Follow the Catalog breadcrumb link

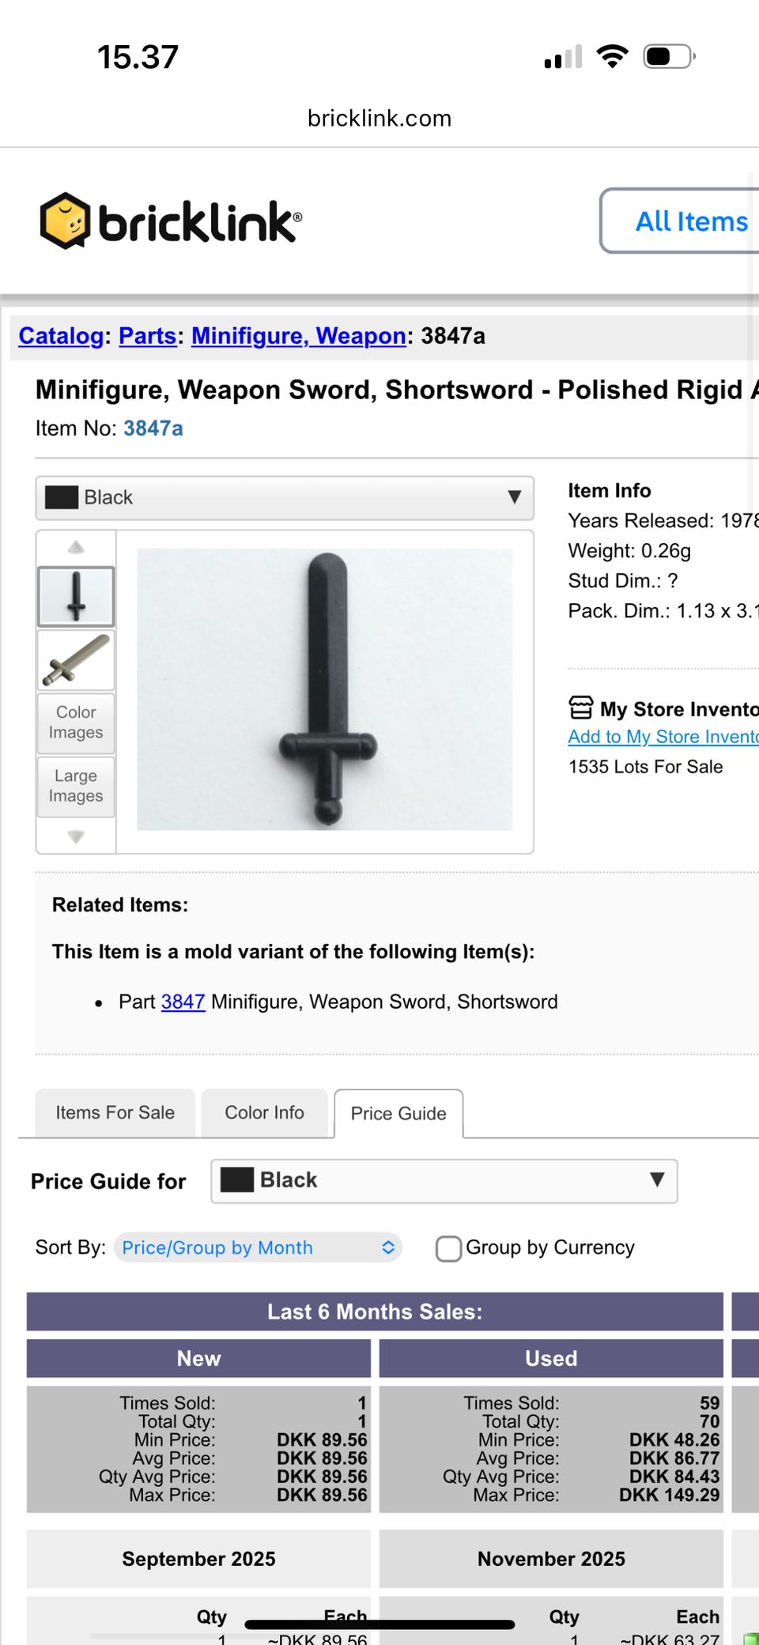(61, 336)
